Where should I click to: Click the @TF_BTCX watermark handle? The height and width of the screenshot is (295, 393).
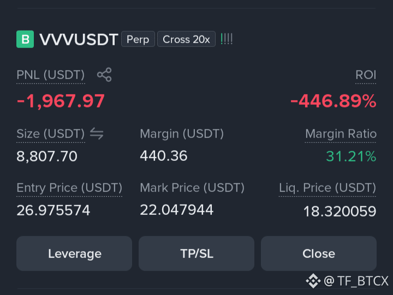click(x=356, y=281)
